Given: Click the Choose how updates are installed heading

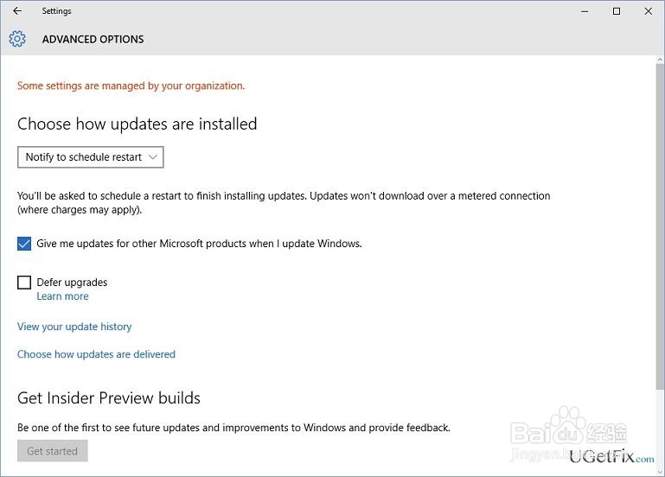Looking at the screenshot, I should pyautogui.click(x=137, y=124).
